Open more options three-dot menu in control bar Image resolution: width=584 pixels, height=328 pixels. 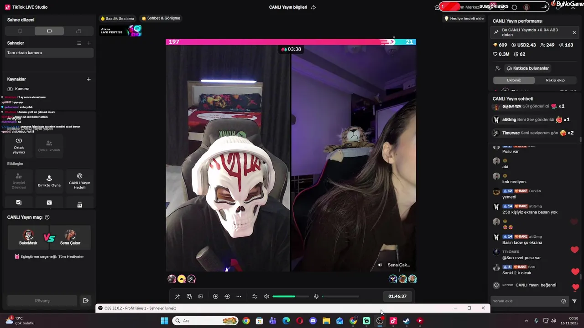(x=239, y=297)
